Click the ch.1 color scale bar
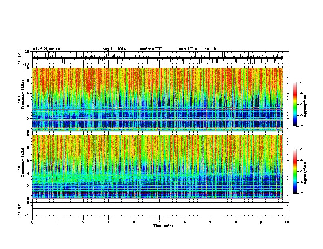Screen dimensions: 323x249 (x=295, y=104)
